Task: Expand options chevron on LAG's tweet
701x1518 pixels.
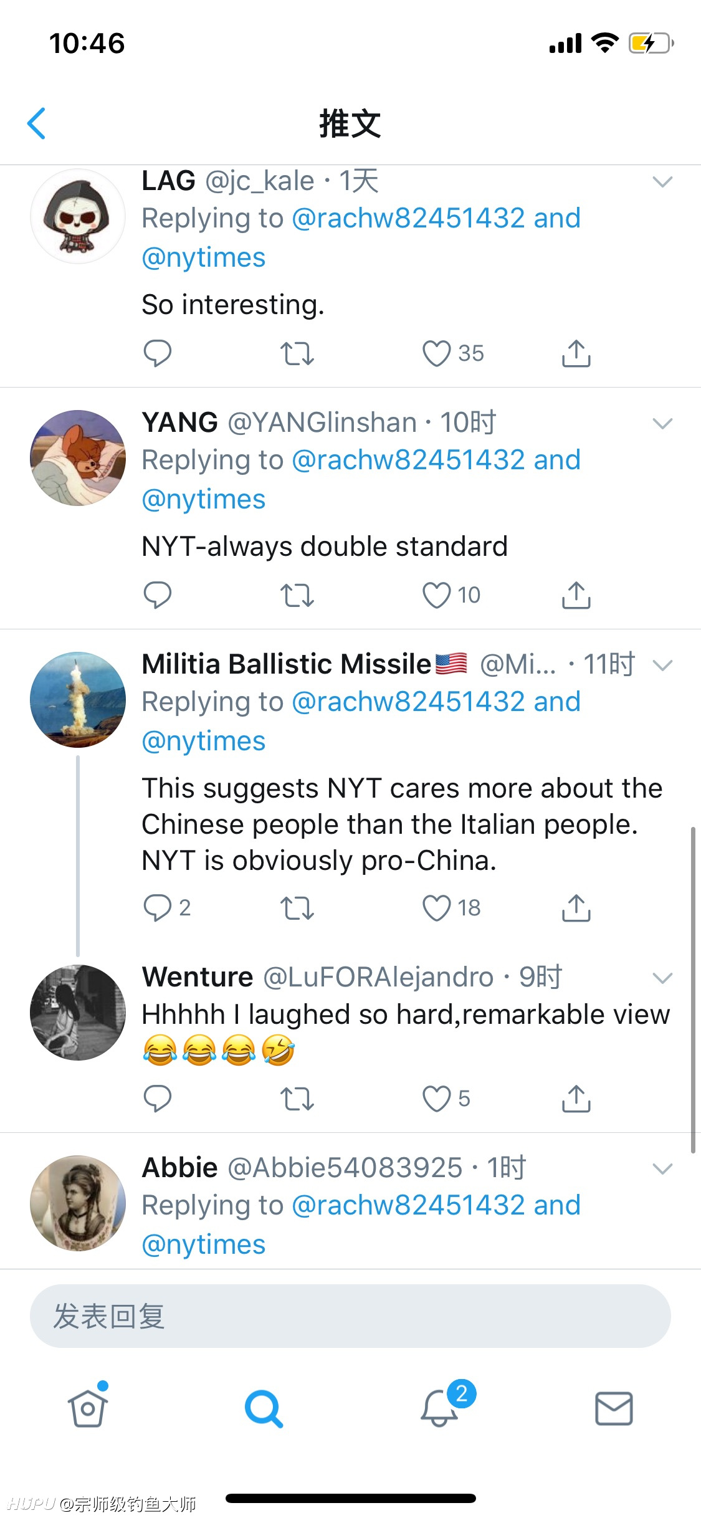Action: [x=662, y=181]
